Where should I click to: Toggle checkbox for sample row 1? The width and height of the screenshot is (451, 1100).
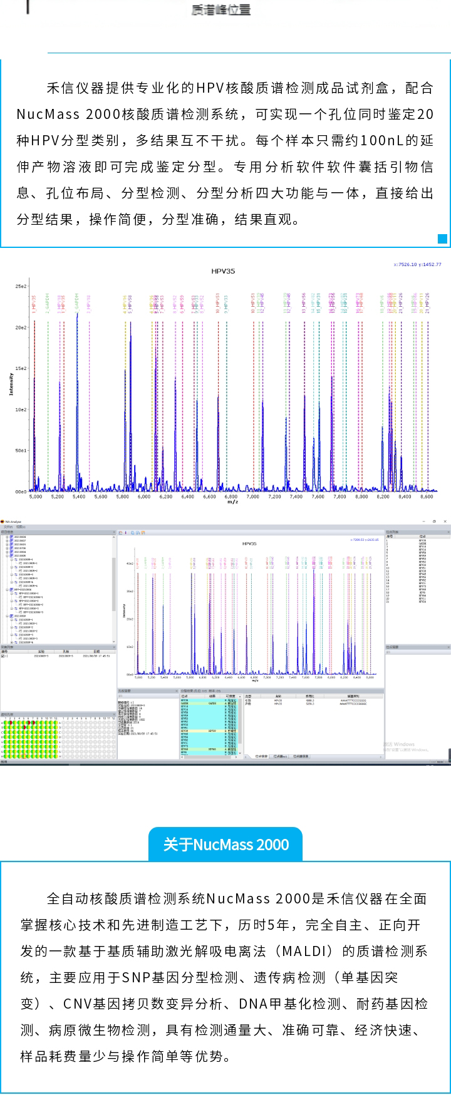click(4, 656)
